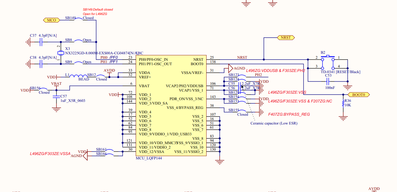Viewport: 397px width, 192px height.
Task: Click the '100nF' capacitor value
Action: click(330, 88)
